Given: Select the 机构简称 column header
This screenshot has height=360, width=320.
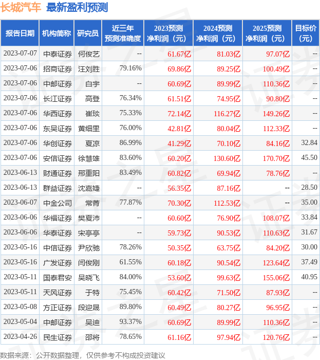Looking at the screenshot, I should pyautogui.click(x=57, y=33).
